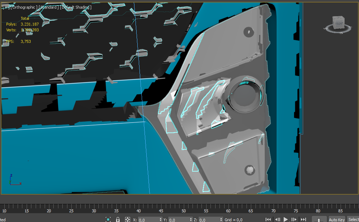Click the large Set Keys button
Viewport: 359px width, 222px height.
(x=319, y=219)
